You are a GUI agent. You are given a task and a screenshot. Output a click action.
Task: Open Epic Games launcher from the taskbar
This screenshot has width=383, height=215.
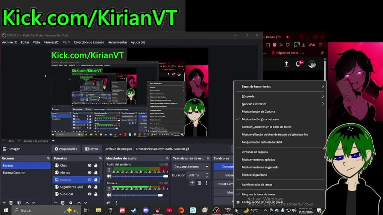(110, 210)
